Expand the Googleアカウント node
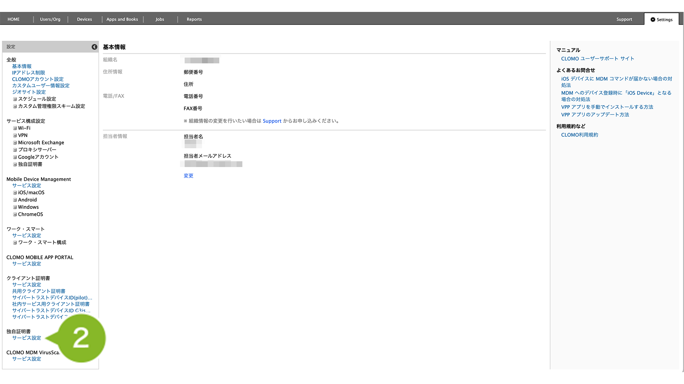 click(x=15, y=157)
